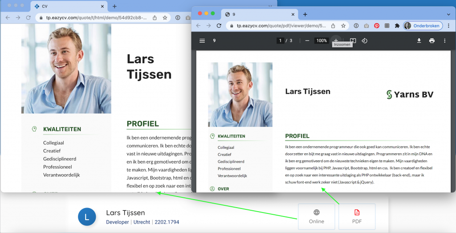Open the Chrome extensions puzzle icon
Viewport: 456px width, 233px height.
(397, 26)
